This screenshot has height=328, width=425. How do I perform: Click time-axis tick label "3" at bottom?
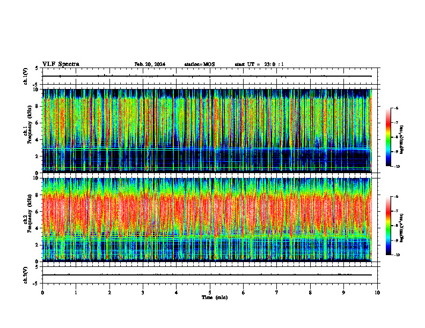click(x=143, y=293)
